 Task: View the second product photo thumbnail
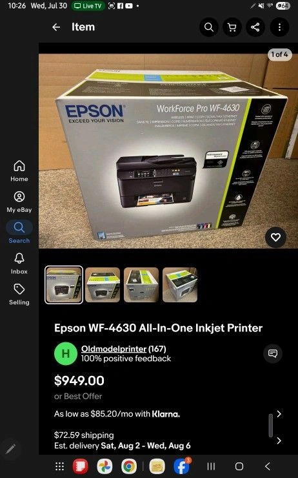[x=103, y=285]
